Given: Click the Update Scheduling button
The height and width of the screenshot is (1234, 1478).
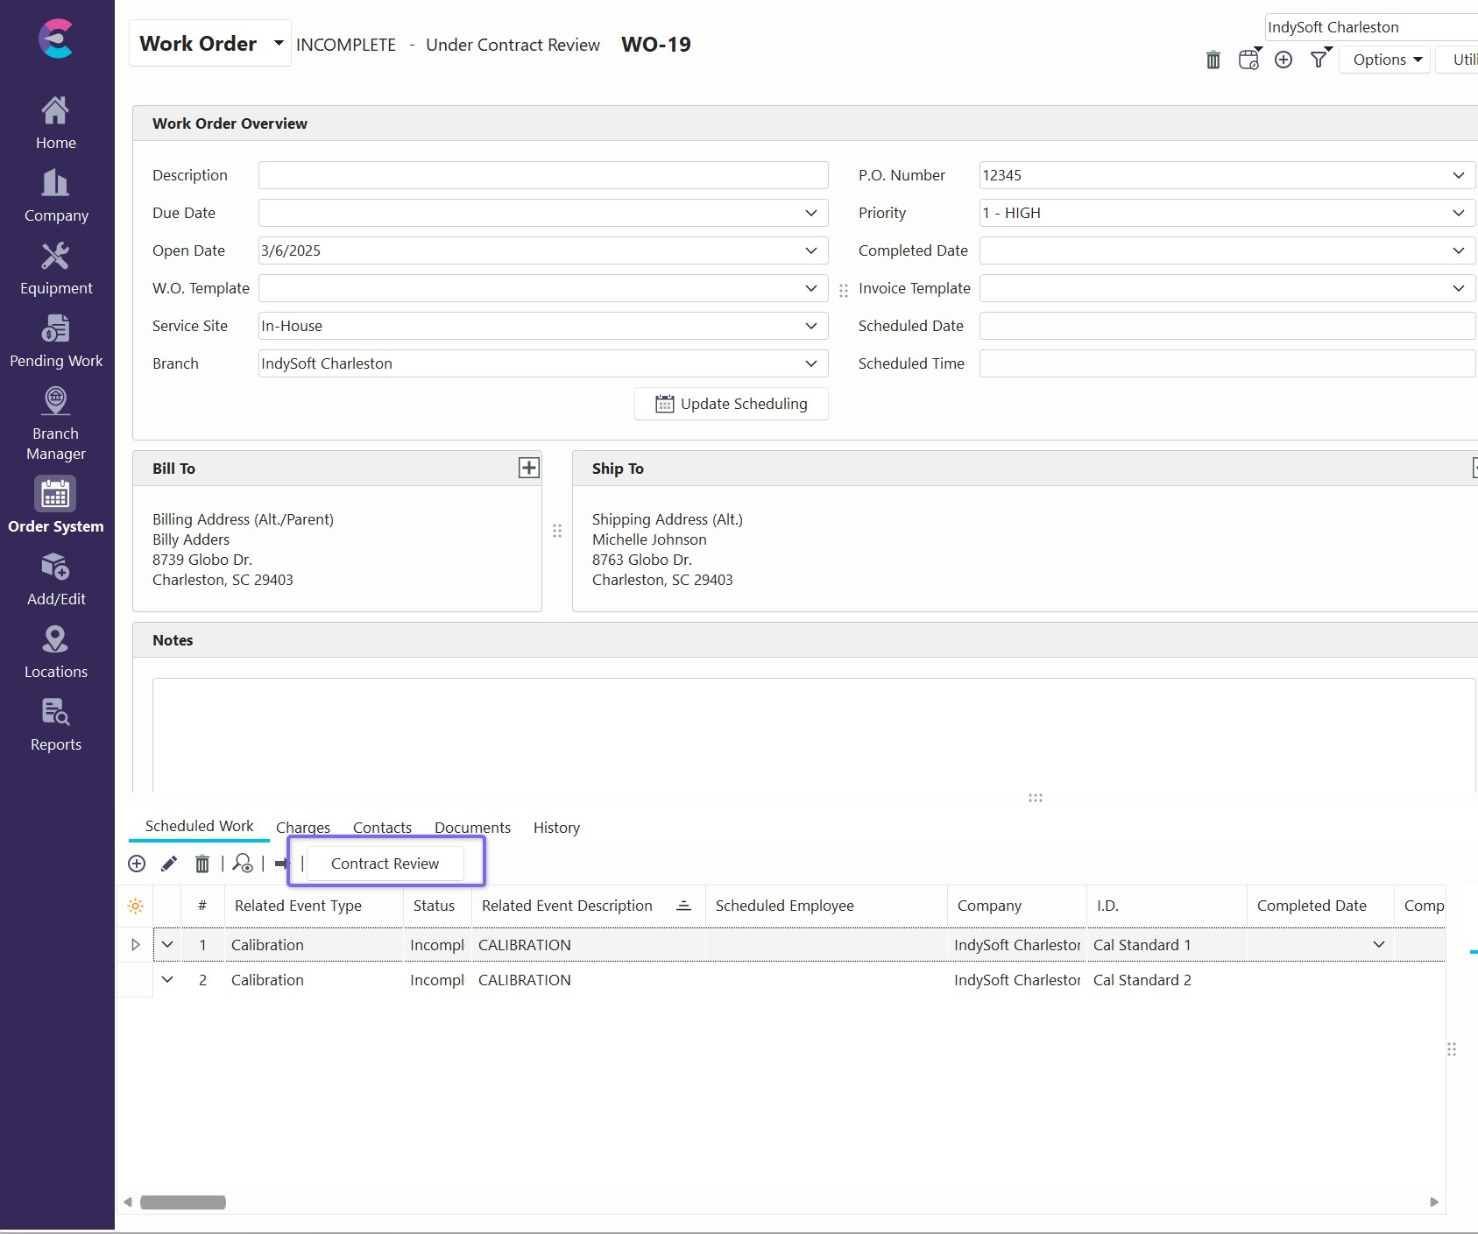Looking at the screenshot, I should (x=732, y=404).
